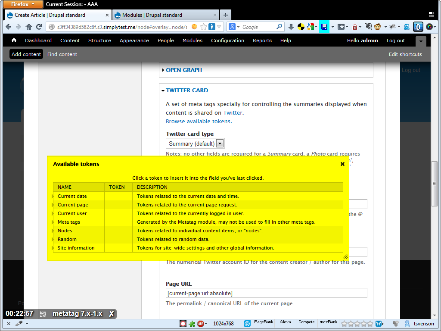Toggle the shortcuts drawer arrow in admin bar
The height and width of the screenshot is (331, 441).
click(x=421, y=41)
